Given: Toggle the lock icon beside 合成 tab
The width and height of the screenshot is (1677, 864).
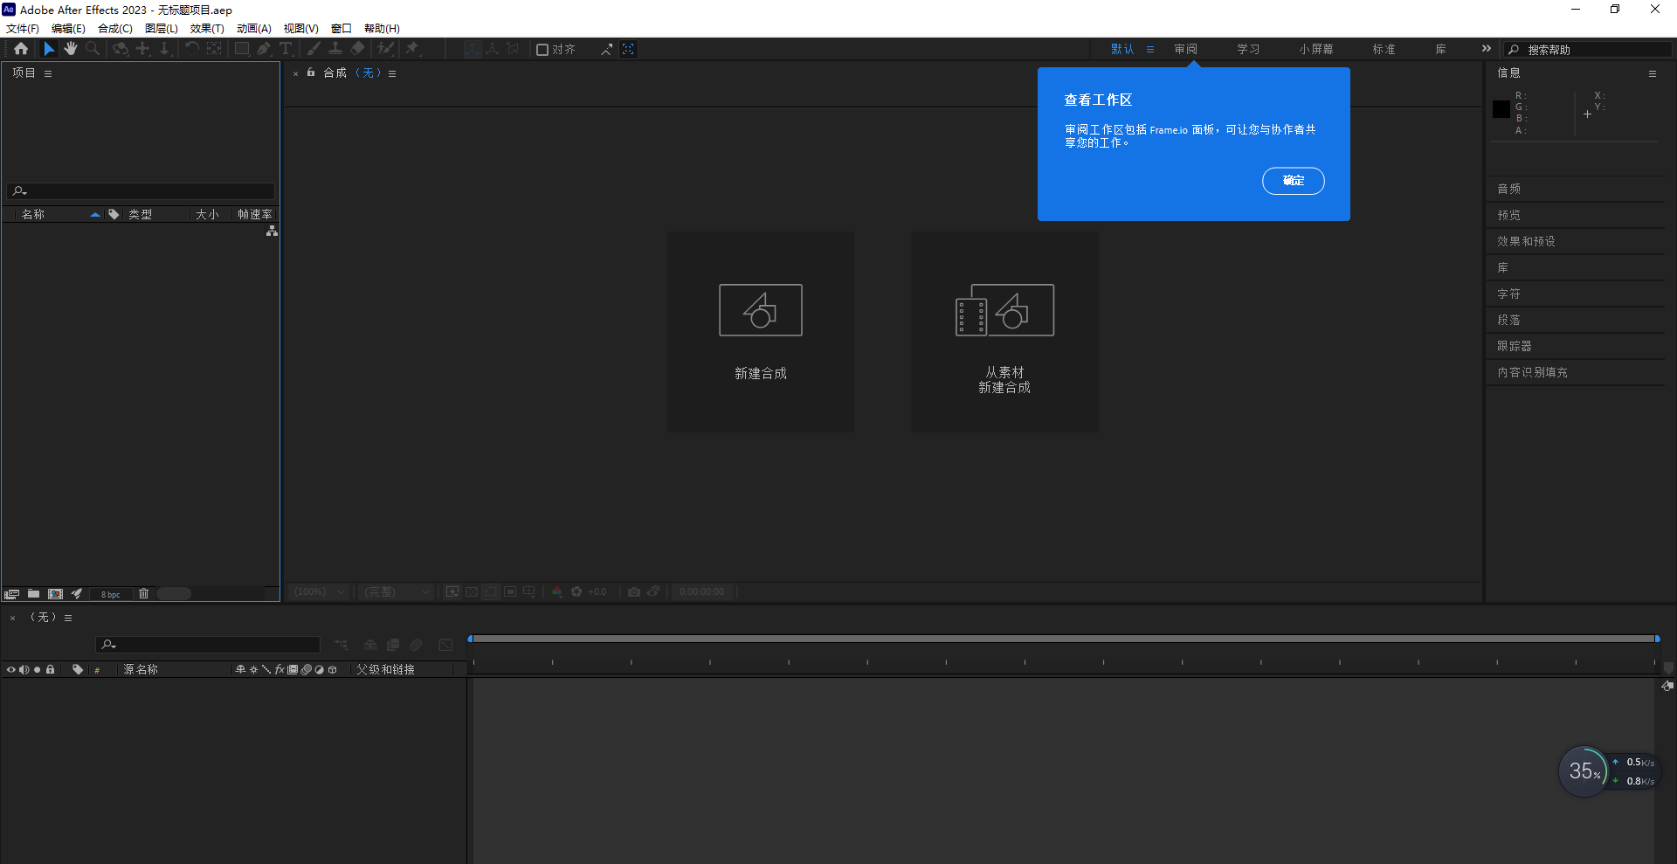Looking at the screenshot, I should (311, 73).
